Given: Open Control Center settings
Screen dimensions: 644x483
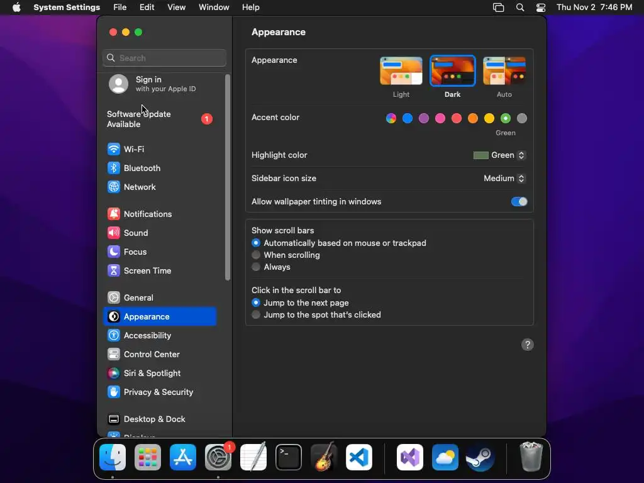Looking at the screenshot, I should pyautogui.click(x=160, y=355).
